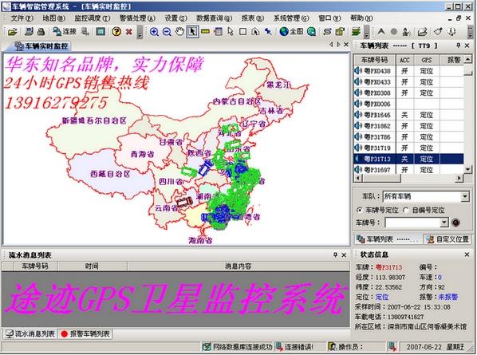The image size is (477, 355).
Task: Click the 全图 full map globe button
Action: [291, 31]
